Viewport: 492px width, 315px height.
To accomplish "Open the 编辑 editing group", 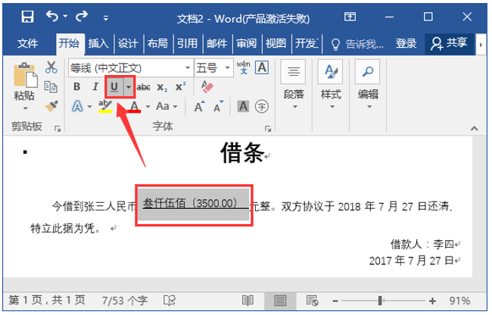I will [x=368, y=85].
